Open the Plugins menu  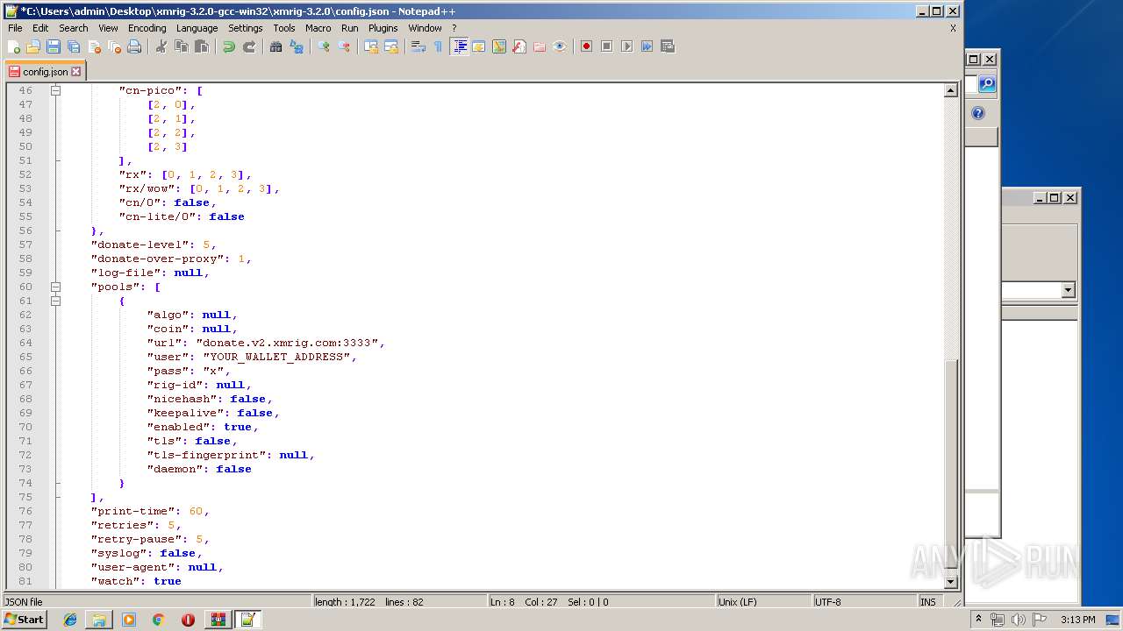click(x=383, y=28)
